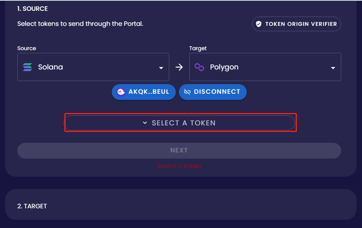Expand the Select a Token picker
362x228 pixels.
pyautogui.click(x=179, y=123)
